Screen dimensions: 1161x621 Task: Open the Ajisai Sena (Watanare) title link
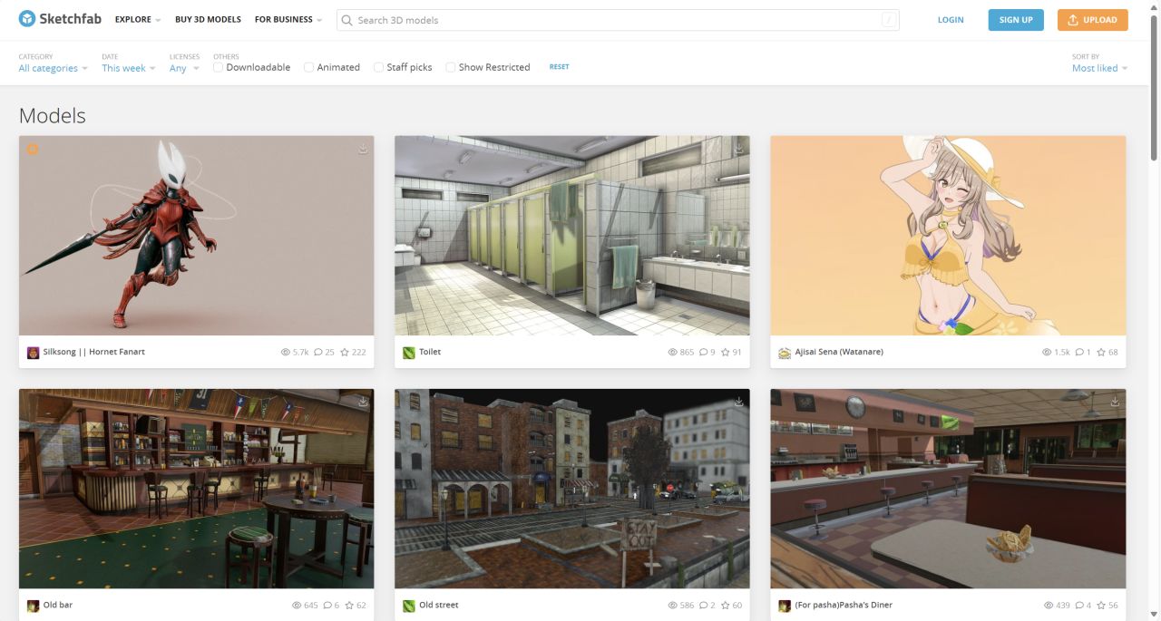pos(839,352)
